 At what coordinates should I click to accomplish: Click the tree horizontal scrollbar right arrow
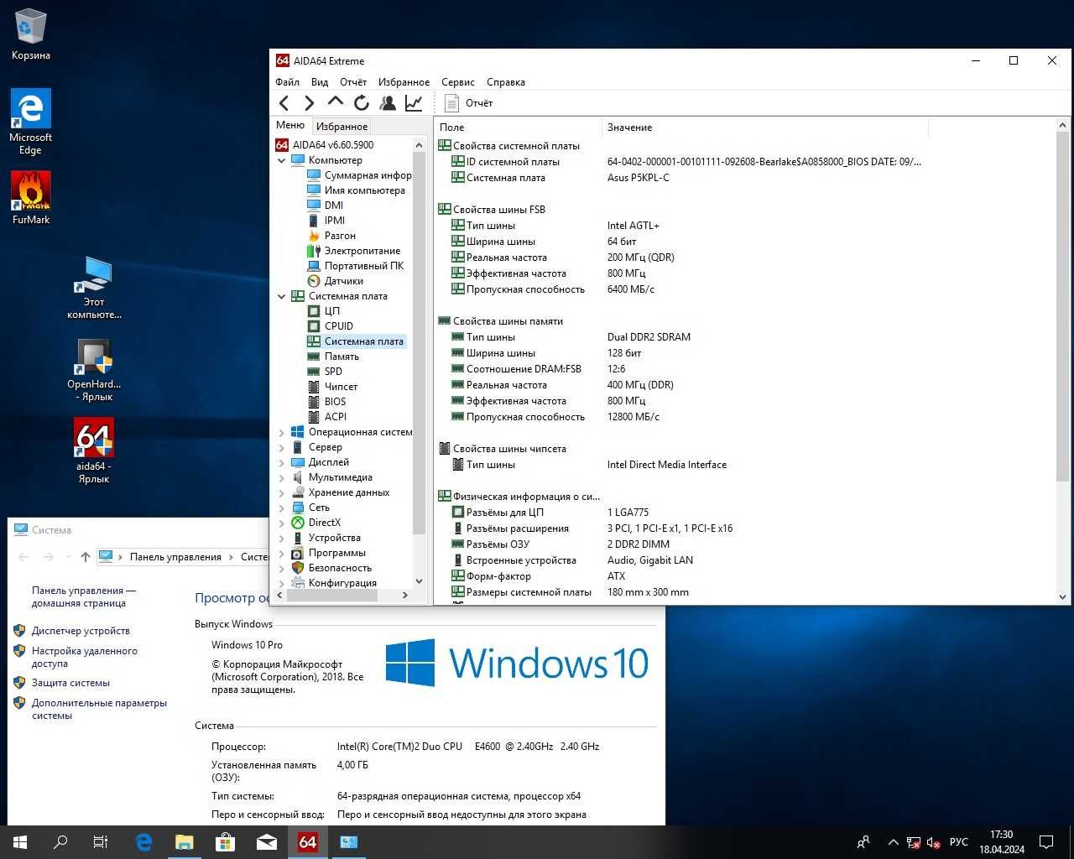pos(405,595)
